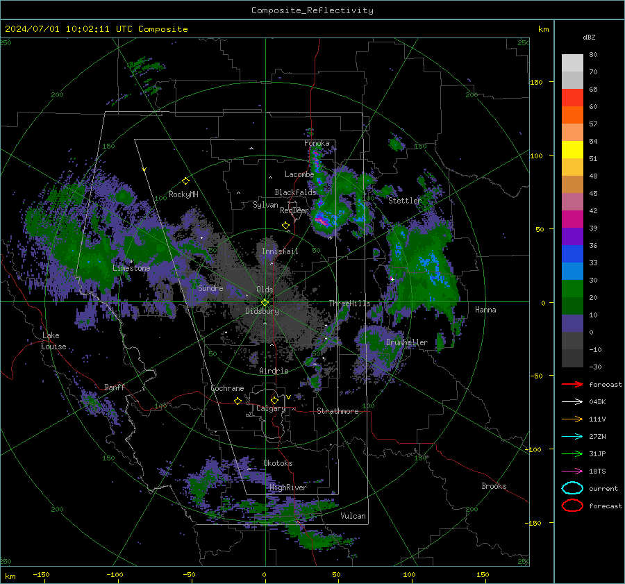
Task: Click the red forecast ellipse icon
Action: [572, 506]
